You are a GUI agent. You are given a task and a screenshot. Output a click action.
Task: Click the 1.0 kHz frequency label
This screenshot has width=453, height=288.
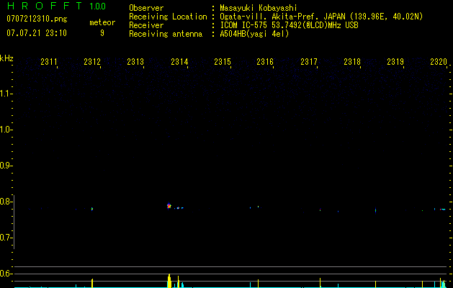point(6,130)
